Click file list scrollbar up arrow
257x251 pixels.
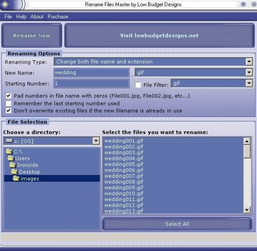tap(247, 141)
